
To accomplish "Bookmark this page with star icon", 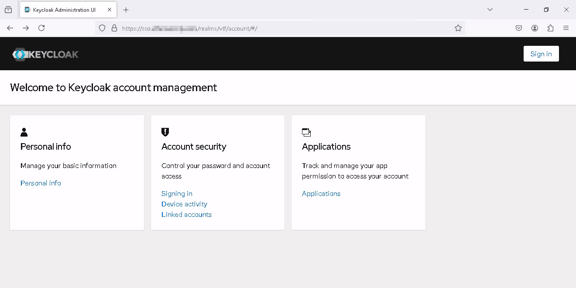I will tap(458, 28).
